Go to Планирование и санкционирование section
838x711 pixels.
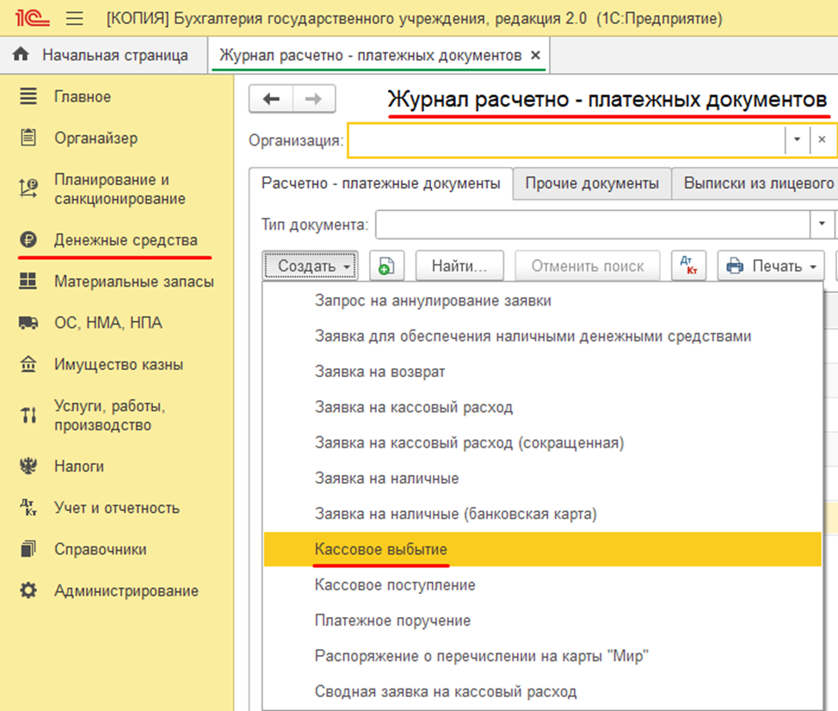coord(120,189)
